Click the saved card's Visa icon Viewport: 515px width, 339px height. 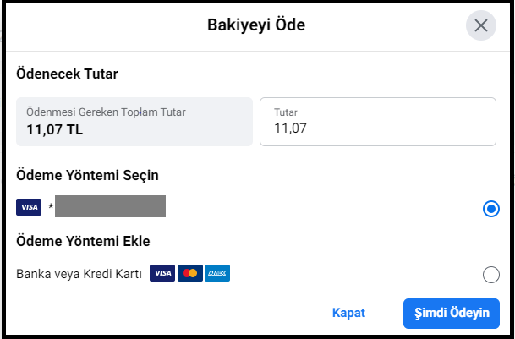[29, 207]
